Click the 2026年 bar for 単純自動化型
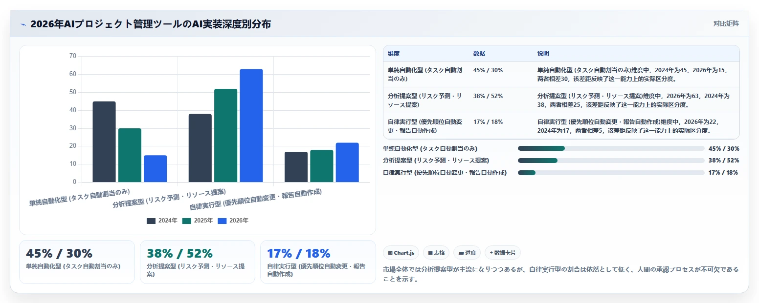 155,168
